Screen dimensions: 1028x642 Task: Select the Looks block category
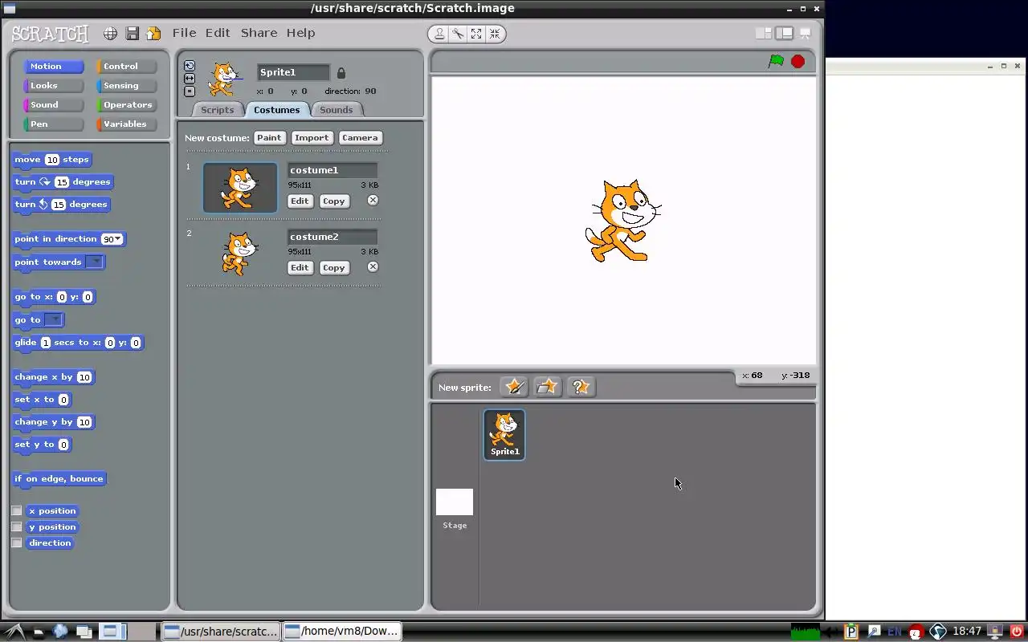53,86
